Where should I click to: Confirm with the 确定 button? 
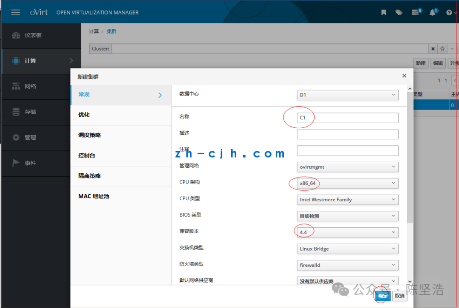click(382, 296)
